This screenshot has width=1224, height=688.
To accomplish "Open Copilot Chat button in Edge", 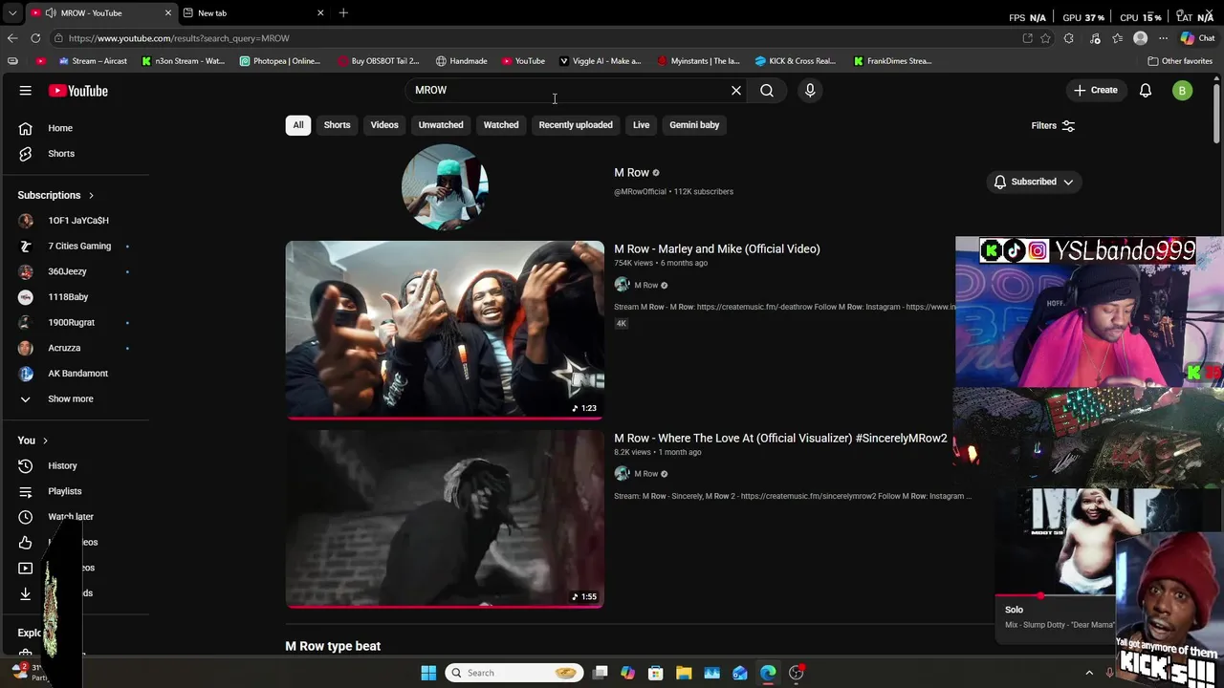I will pyautogui.click(x=1197, y=38).
